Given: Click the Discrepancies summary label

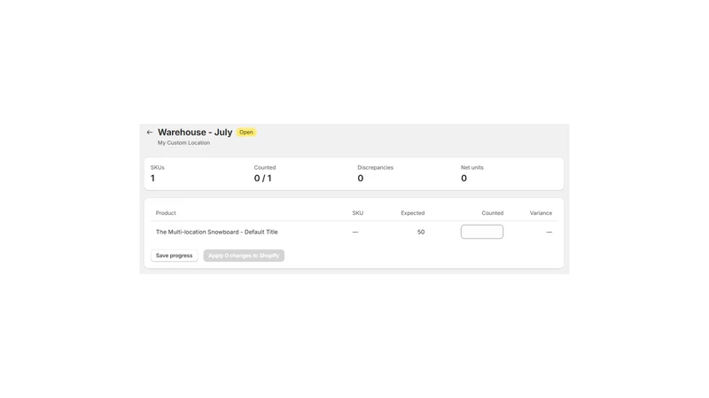Looking at the screenshot, I should (x=375, y=167).
